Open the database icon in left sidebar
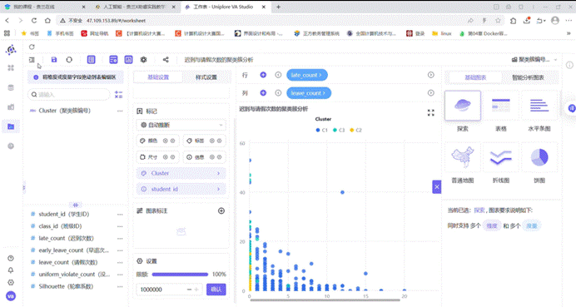 point(11,87)
